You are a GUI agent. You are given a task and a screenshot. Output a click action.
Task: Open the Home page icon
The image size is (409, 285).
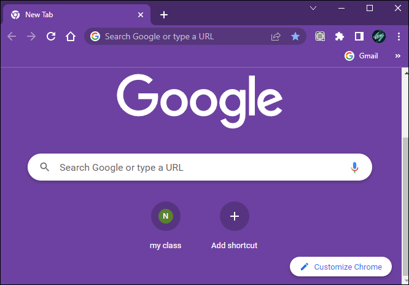[71, 36]
